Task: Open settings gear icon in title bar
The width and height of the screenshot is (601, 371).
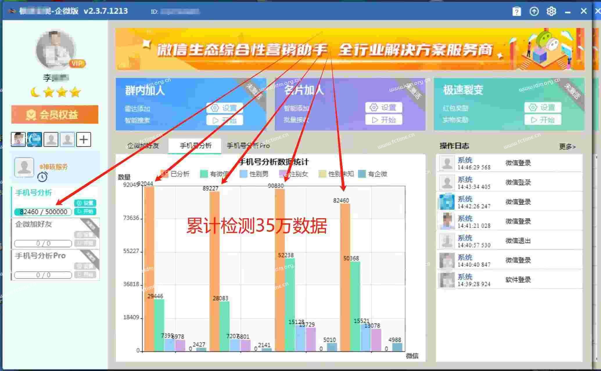Action: coord(551,11)
